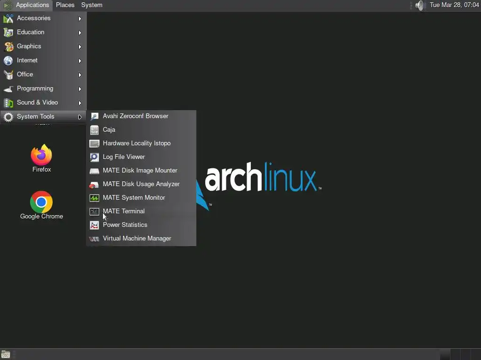
Task: Expand the Accessories submenu arrow
Action: tap(80, 19)
